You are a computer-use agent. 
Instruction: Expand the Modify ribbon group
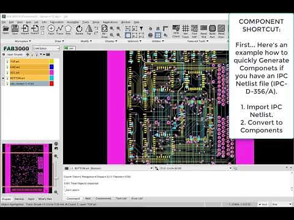[86, 41]
